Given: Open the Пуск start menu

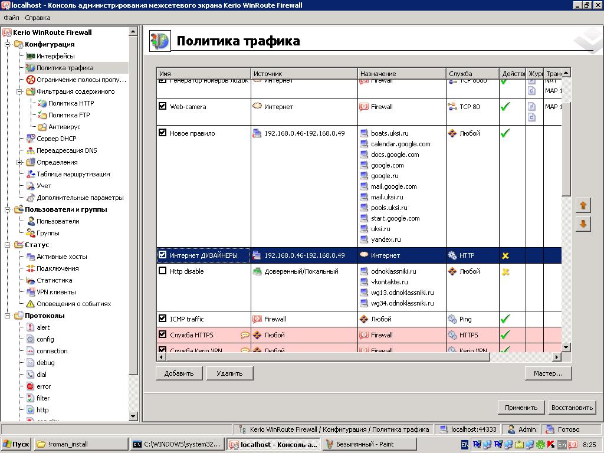Looking at the screenshot, I should click(x=16, y=444).
